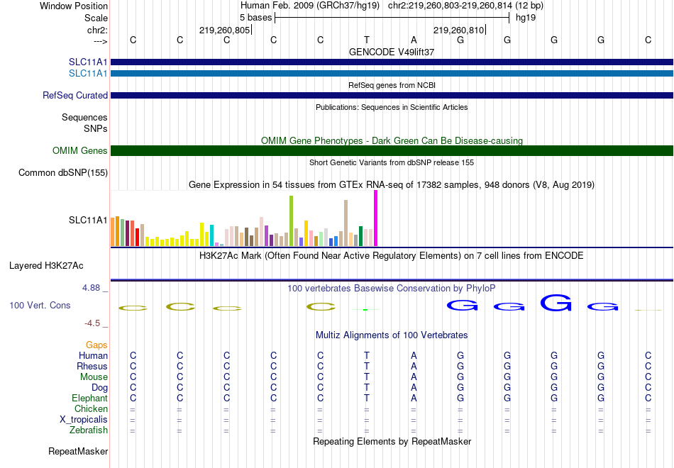Open the Common dbSNP(155) track label
The image size is (674, 468).
pos(62,173)
